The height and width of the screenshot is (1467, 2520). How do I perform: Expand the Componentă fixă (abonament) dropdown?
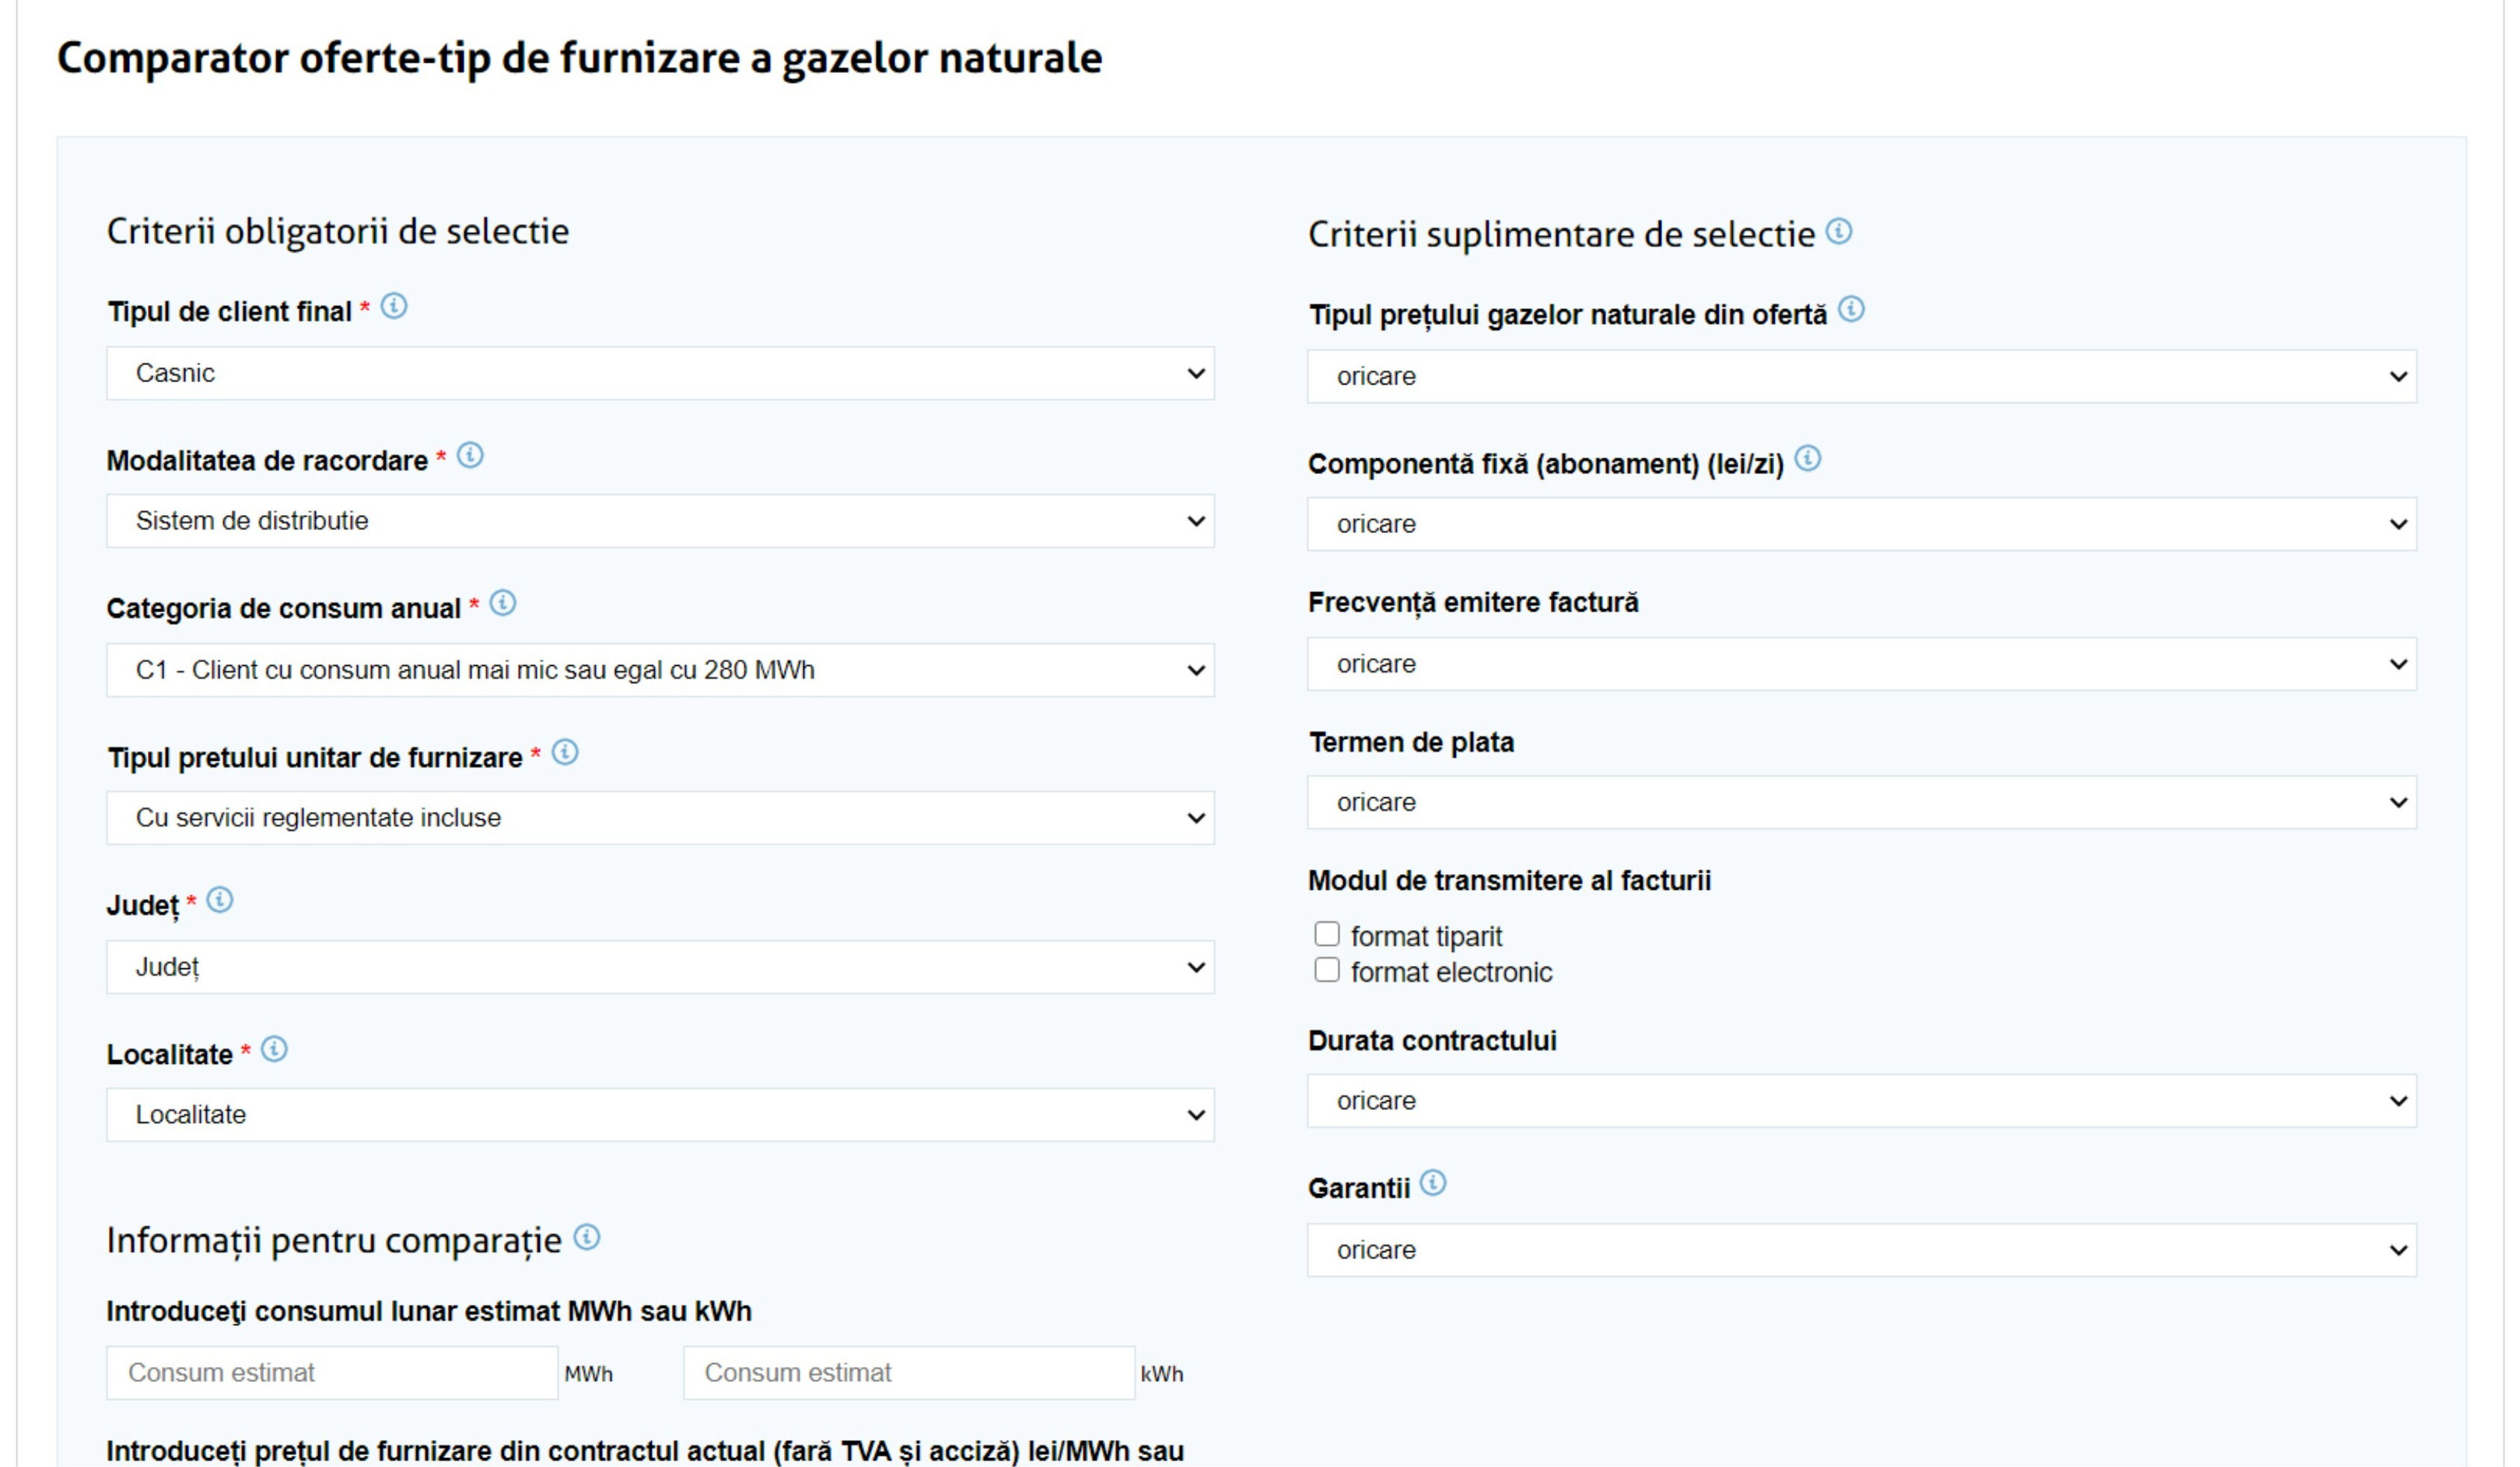[x=1862, y=524]
